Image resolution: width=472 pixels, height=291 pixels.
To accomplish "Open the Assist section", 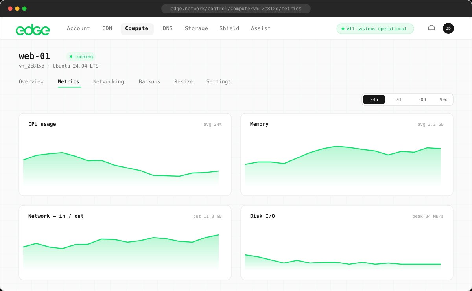I will pos(261,28).
